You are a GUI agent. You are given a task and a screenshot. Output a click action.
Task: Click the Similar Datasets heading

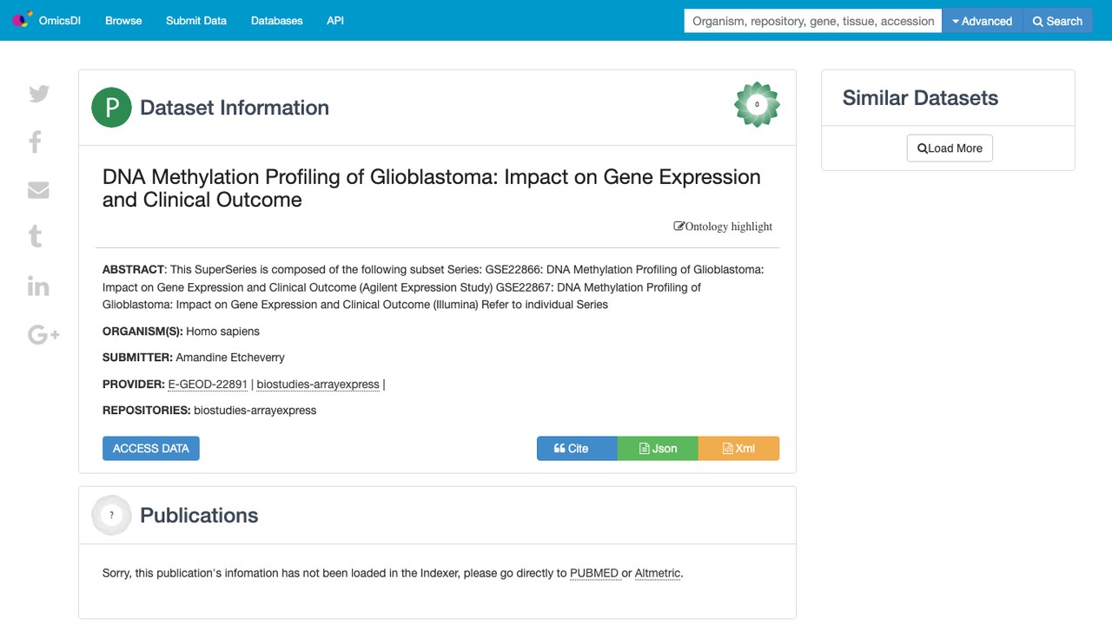click(920, 98)
